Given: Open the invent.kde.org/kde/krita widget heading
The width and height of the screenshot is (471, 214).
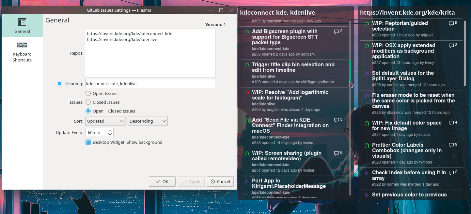Looking at the screenshot, I should pos(407,13).
